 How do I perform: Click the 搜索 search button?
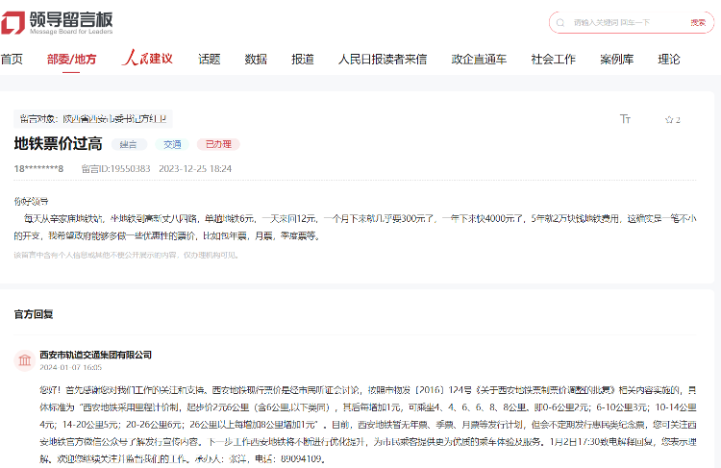click(697, 22)
